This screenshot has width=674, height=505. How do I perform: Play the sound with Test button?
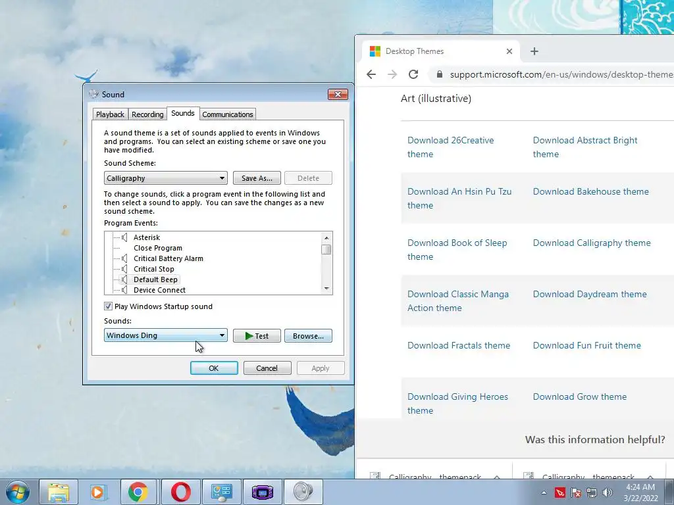(257, 336)
